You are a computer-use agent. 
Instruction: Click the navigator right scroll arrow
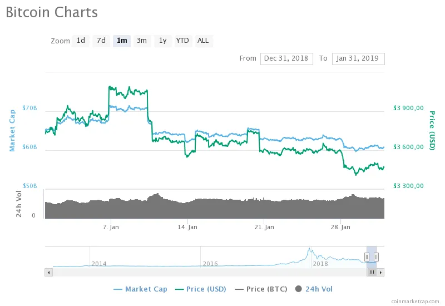380,273
